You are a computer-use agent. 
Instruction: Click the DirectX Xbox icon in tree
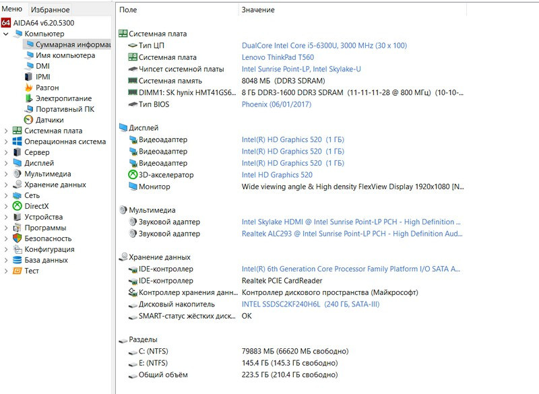(18, 206)
